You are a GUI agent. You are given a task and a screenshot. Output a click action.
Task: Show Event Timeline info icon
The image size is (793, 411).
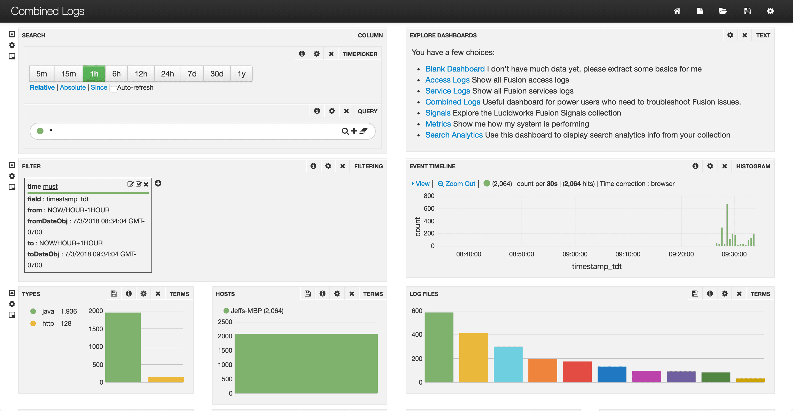(696, 166)
